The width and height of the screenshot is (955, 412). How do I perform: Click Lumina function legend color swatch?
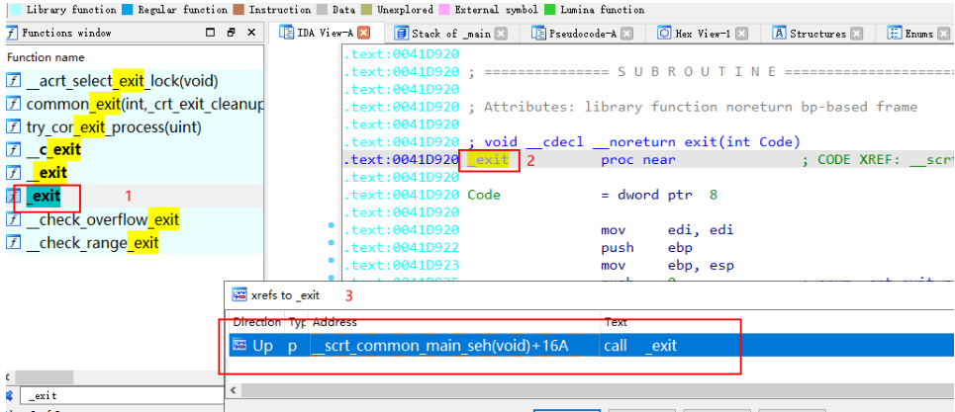(549, 10)
